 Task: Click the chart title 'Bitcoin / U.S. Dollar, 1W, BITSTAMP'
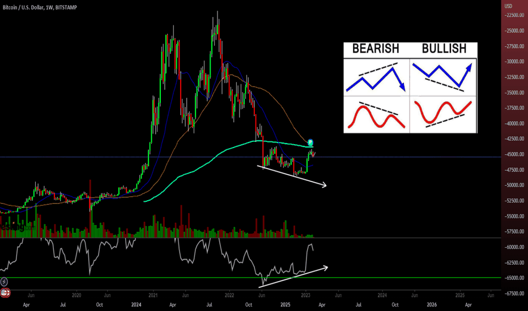pyautogui.click(x=40, y=7)
